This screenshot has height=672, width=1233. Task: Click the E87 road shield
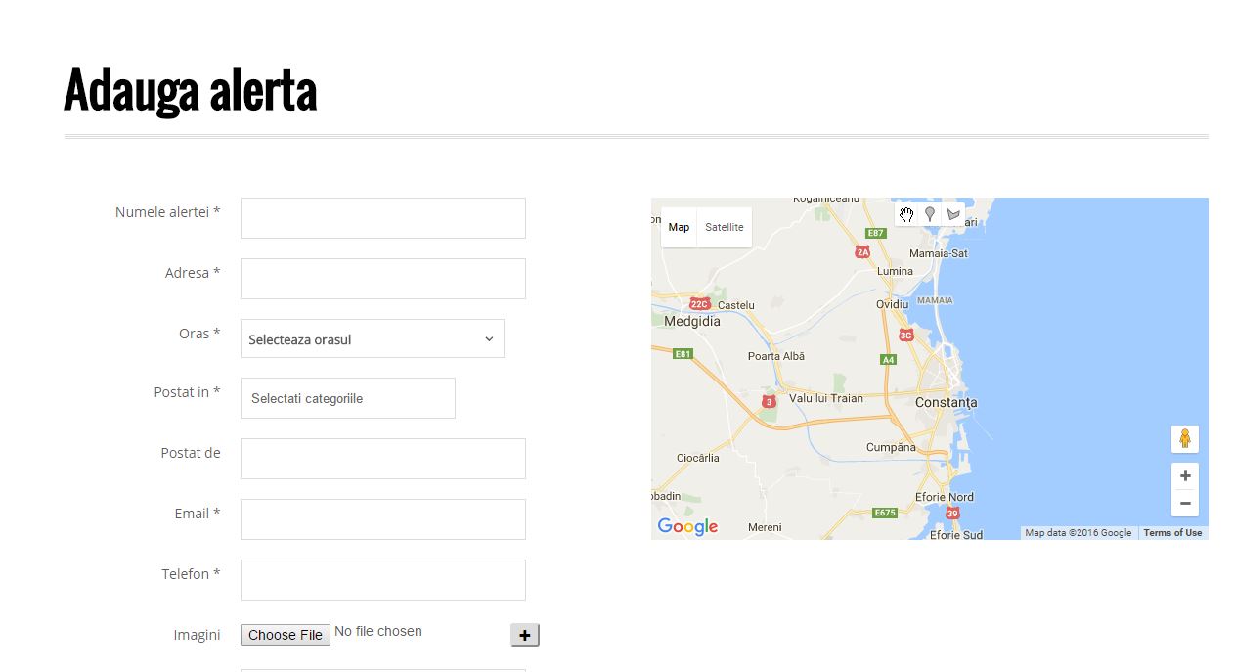(875, 233)
